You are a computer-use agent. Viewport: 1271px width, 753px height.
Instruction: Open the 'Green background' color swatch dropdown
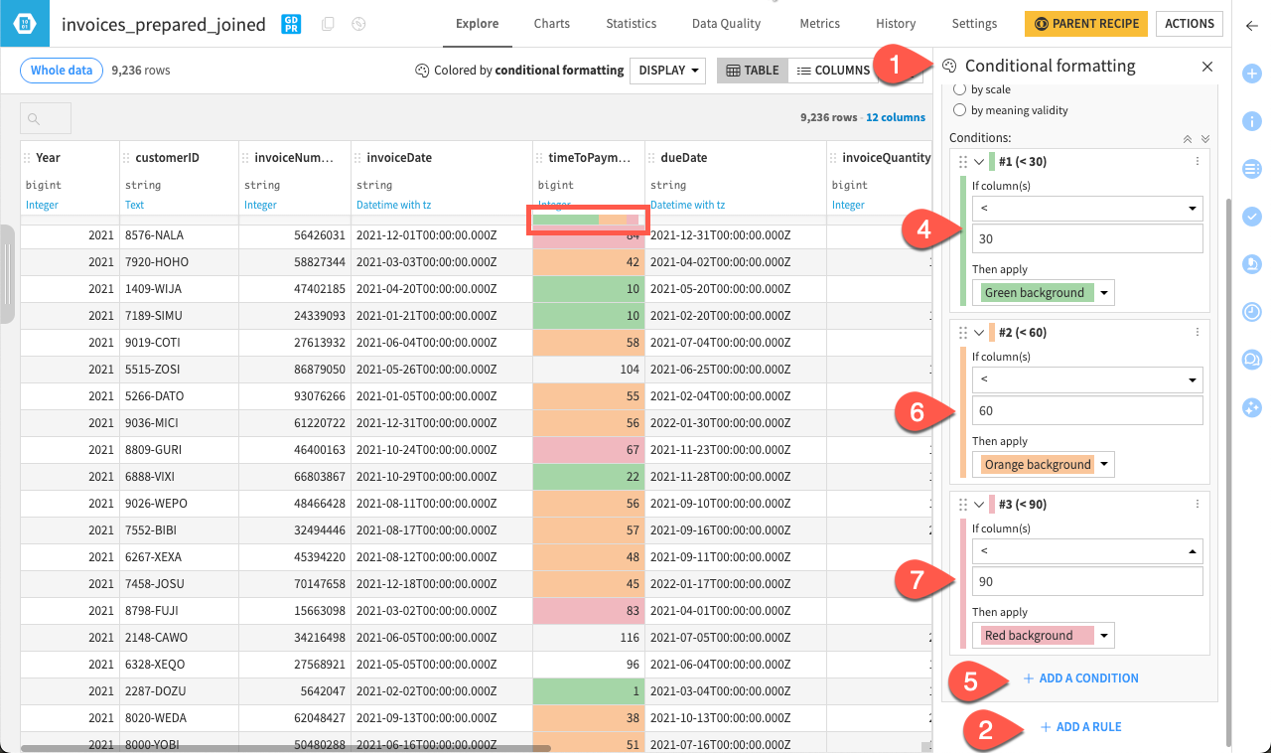tap(1102, 292)
